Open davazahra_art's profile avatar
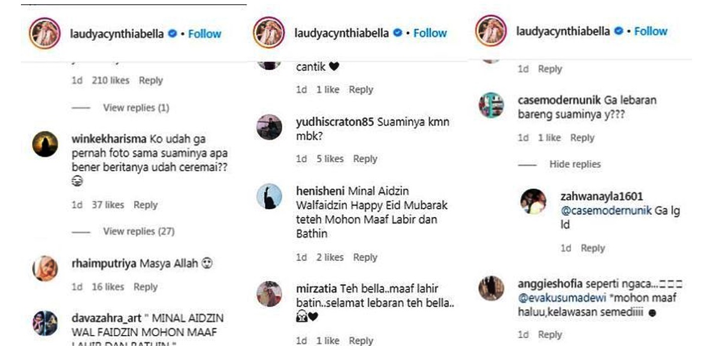704x362 pixels. 45,324
